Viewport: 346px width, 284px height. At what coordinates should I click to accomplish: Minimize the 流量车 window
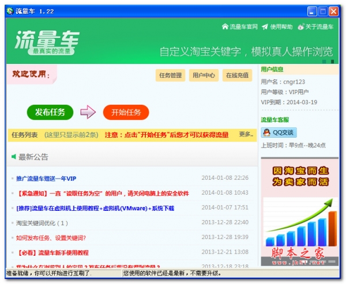tap(312, 12)
